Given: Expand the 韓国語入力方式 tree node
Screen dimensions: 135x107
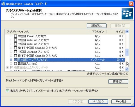Looking at the screenshot, I should coord(11,64).
